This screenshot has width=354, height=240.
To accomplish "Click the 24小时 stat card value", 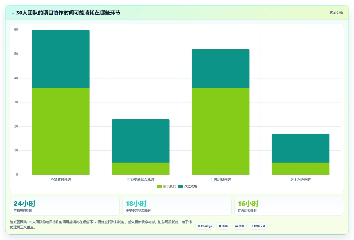I will pyautogui.click(x=25, y=204).
